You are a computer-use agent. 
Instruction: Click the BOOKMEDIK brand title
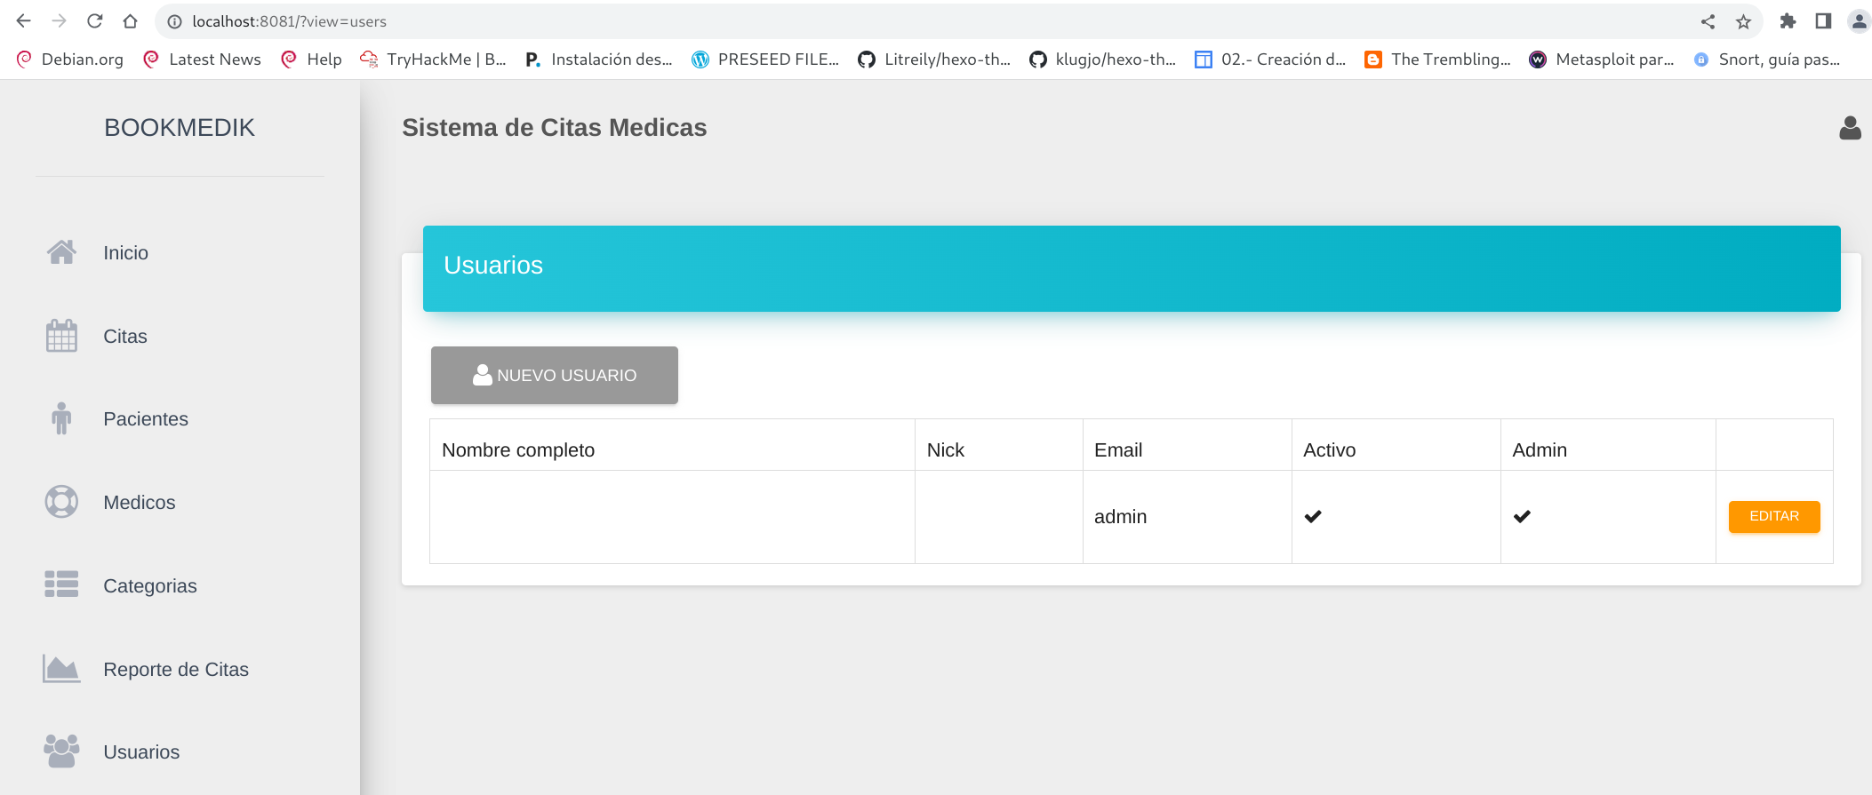coord(180,128)
